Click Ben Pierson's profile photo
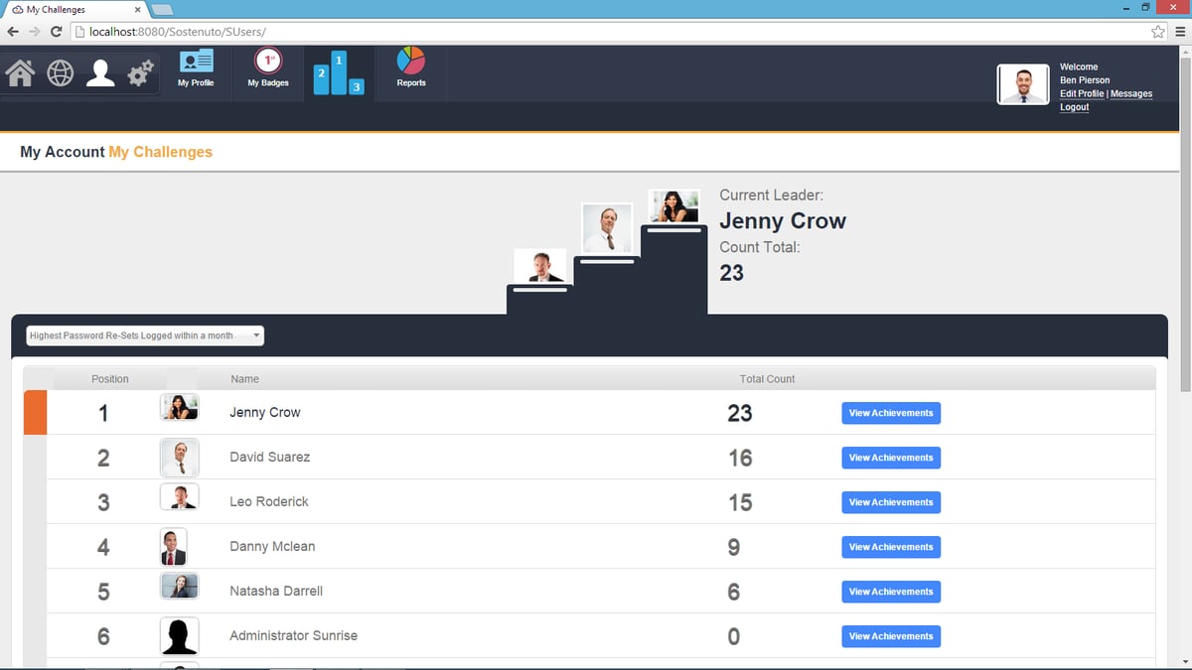Viewport: 1192px width, 670px height. 1023,84
